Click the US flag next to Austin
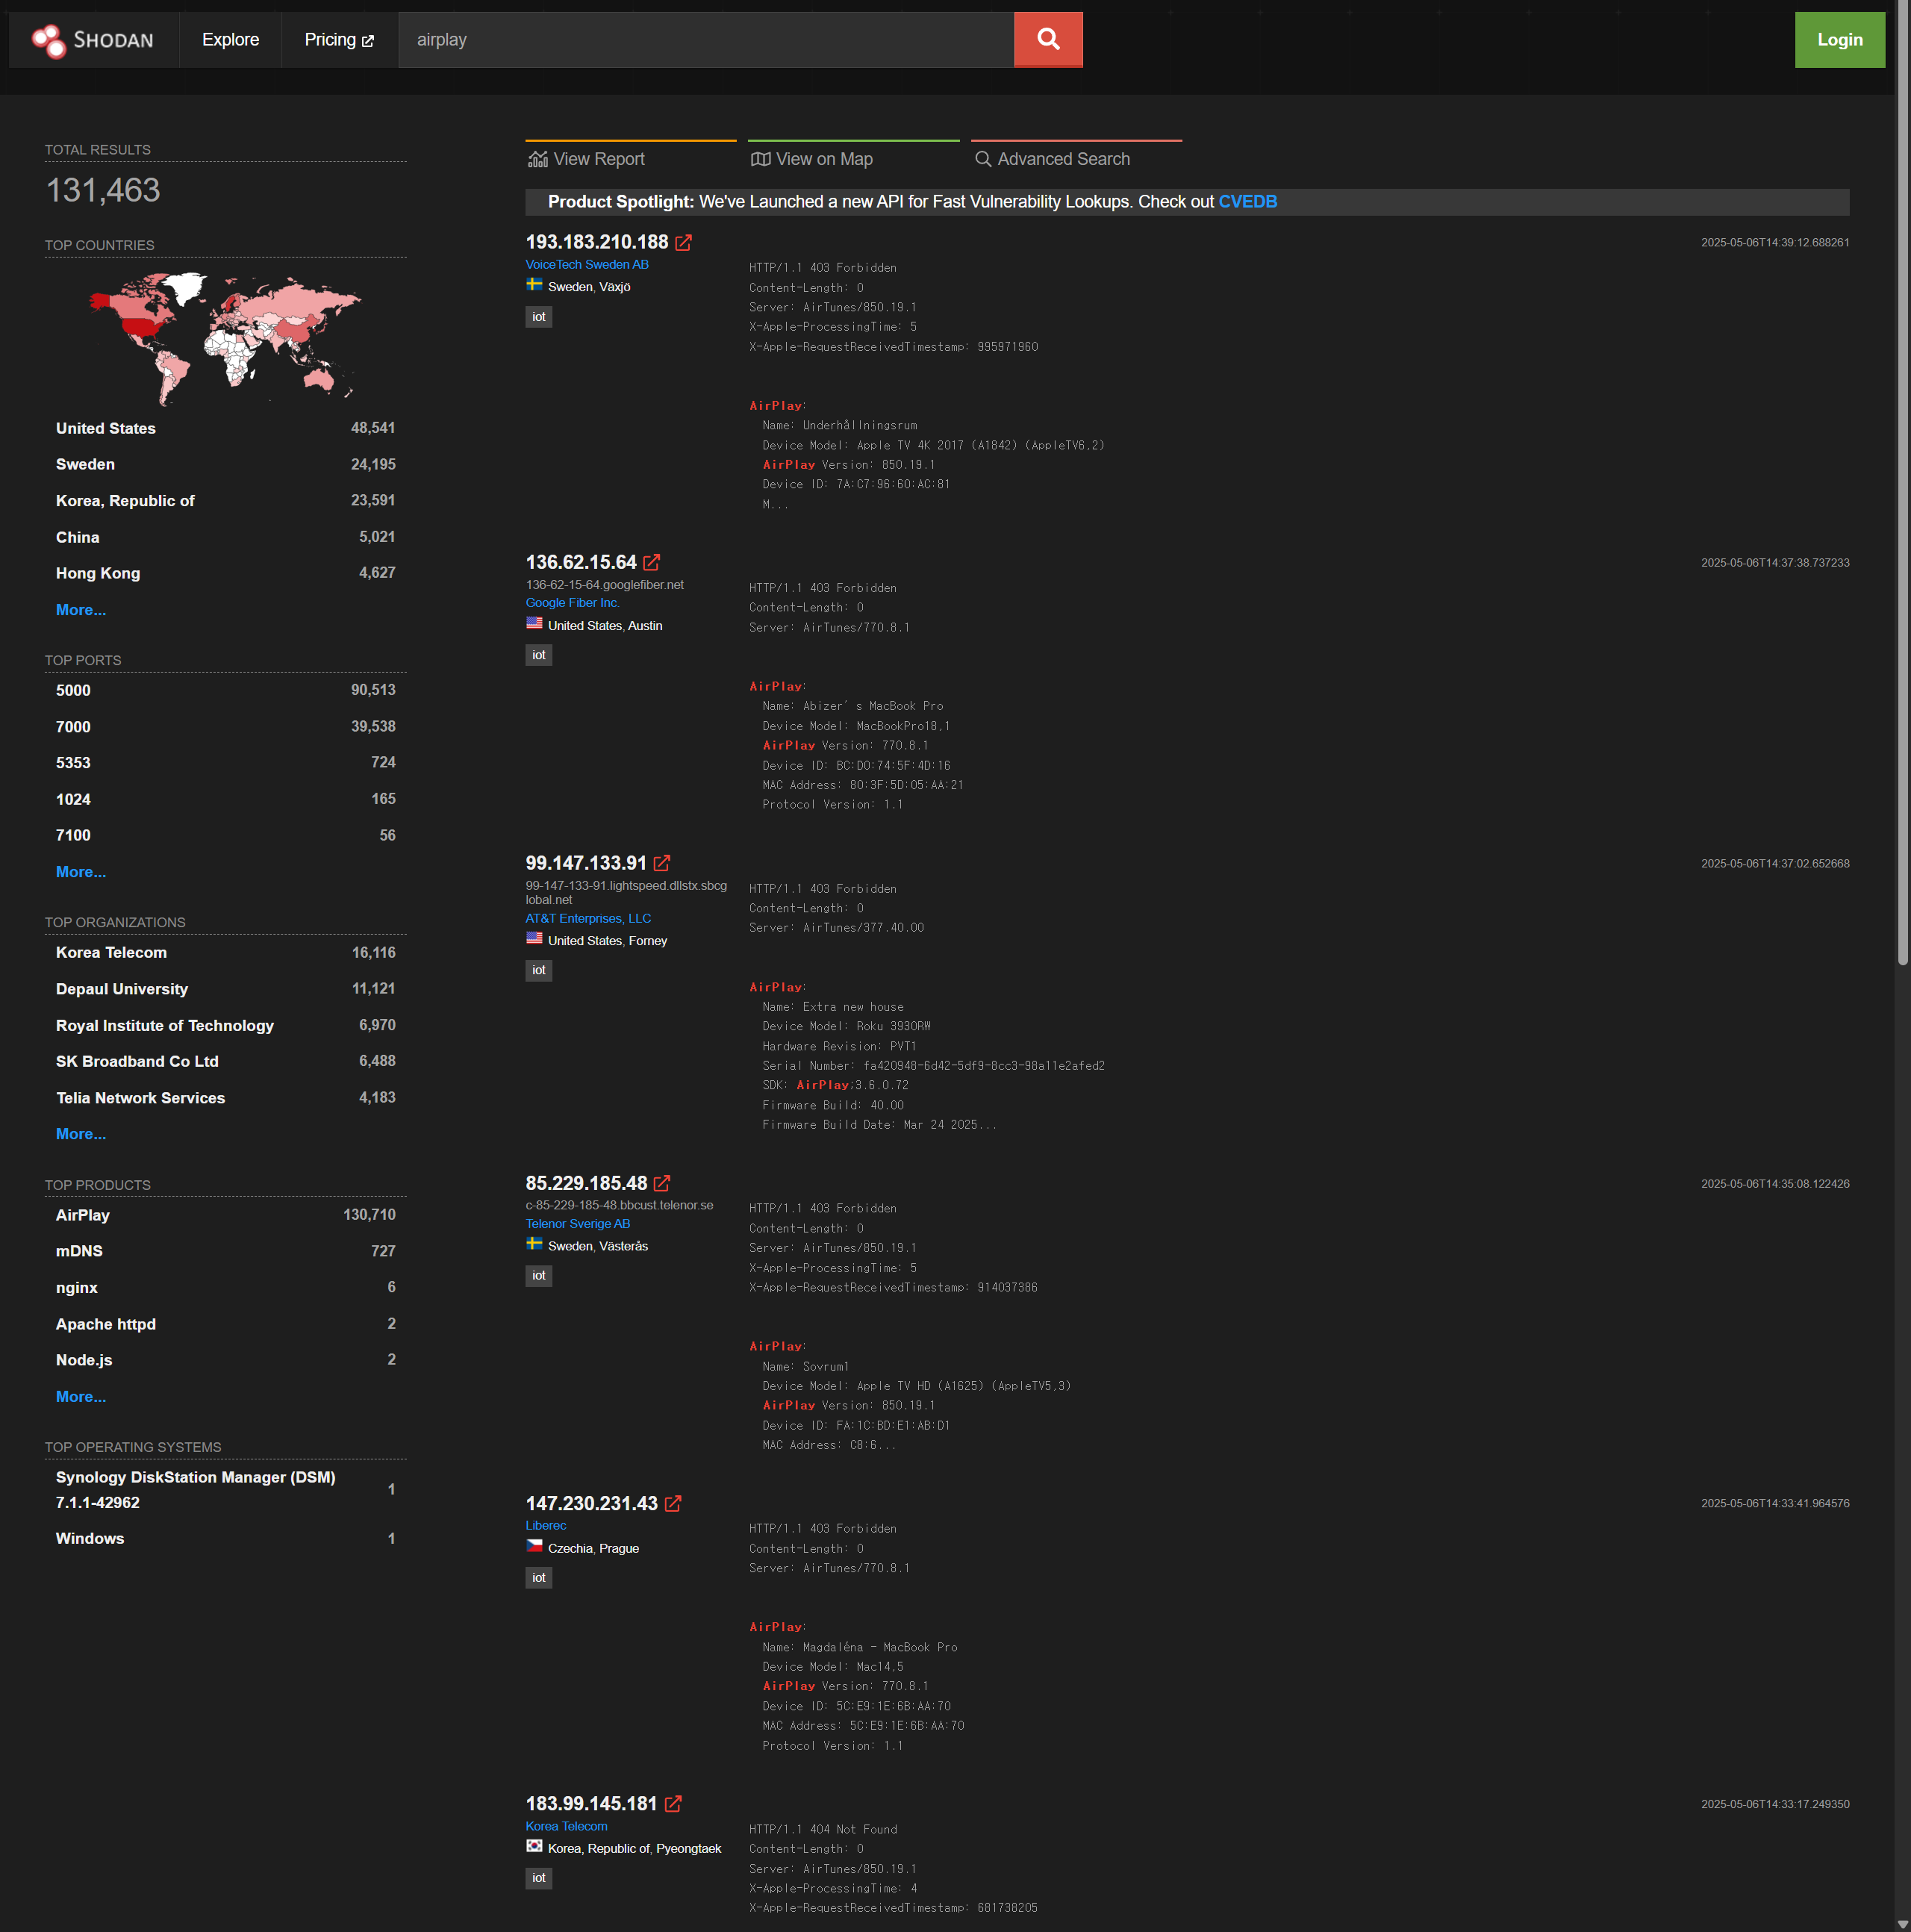 click(x=535, y=623)
